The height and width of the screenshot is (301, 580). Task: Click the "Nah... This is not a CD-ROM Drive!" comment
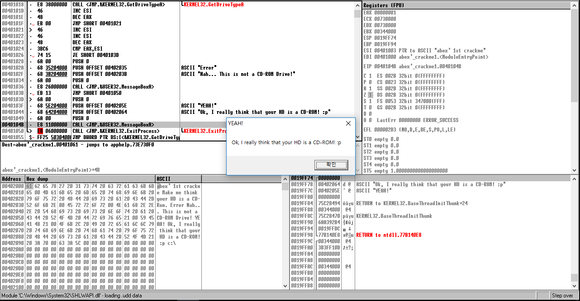click(x=238, y=74)
